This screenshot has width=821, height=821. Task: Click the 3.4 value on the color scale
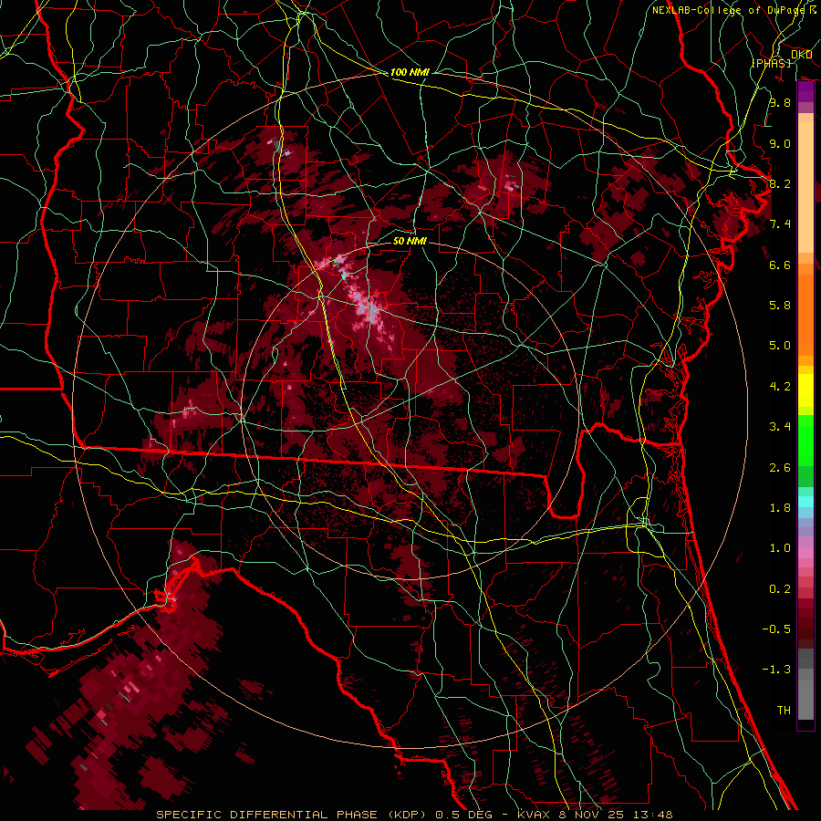coord(780,427)
